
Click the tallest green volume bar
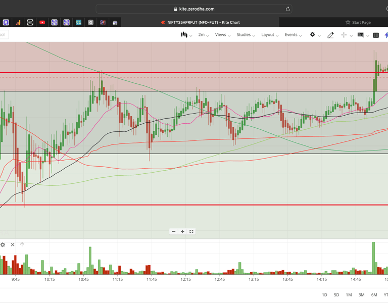(373, 258)
